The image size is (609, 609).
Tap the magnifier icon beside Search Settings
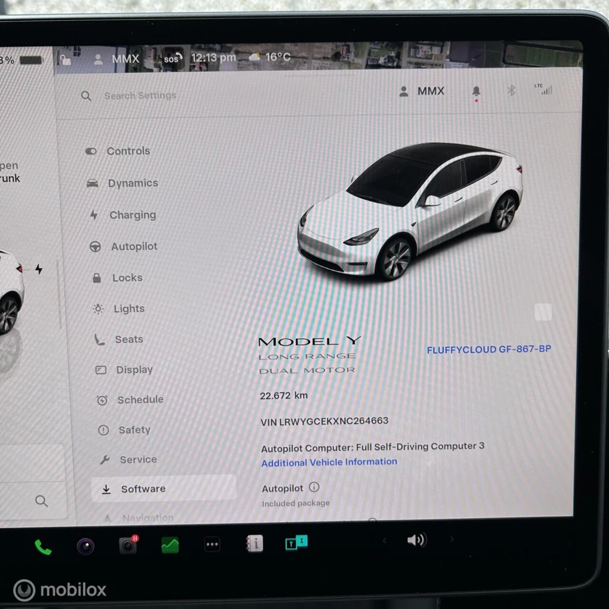86,96
